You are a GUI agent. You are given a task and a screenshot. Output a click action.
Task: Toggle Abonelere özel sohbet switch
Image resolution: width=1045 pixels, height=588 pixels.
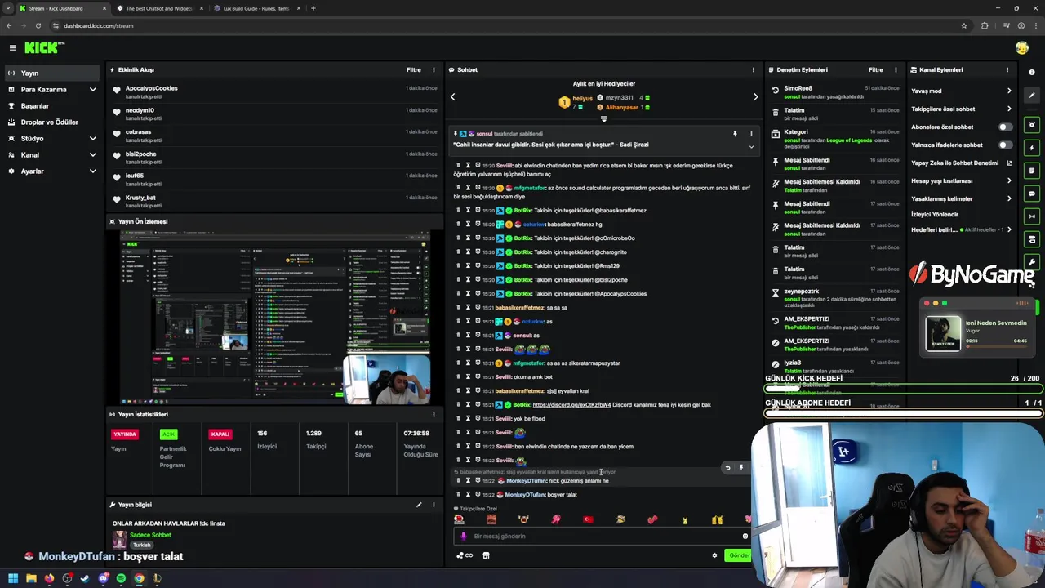1006,127
